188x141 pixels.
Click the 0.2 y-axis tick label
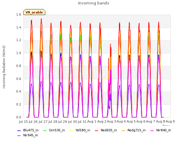[x=19, y=105]
